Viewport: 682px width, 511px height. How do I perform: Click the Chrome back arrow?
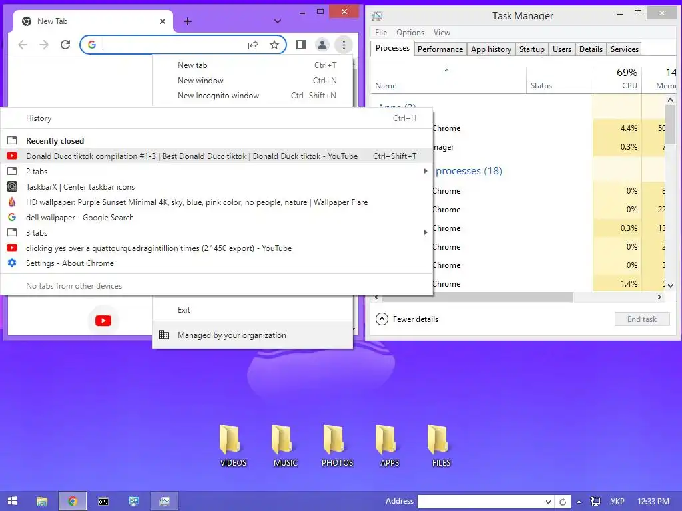point(23,45)
